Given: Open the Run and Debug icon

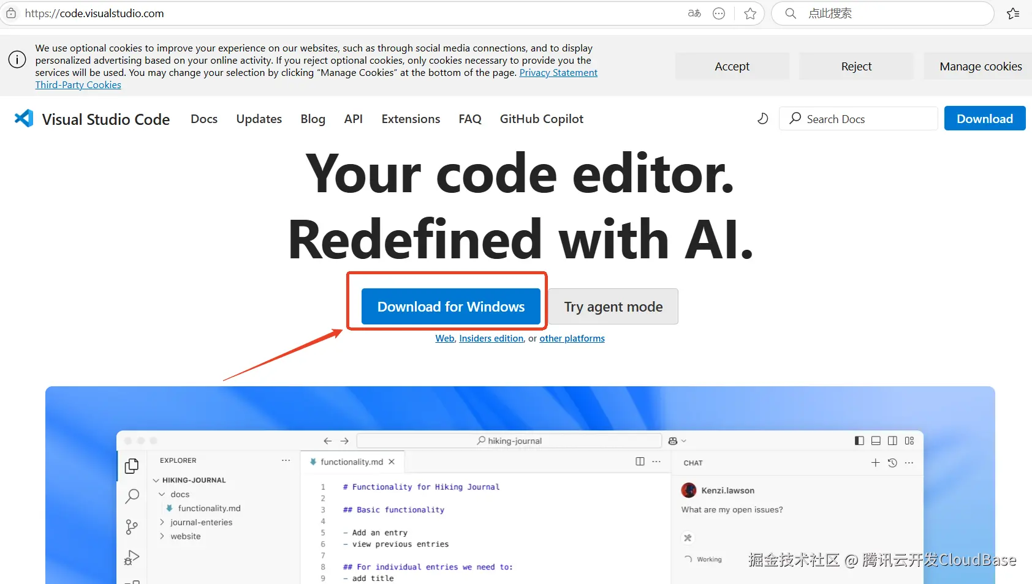Looking at the screenshot, I should [x=132, y=557].
